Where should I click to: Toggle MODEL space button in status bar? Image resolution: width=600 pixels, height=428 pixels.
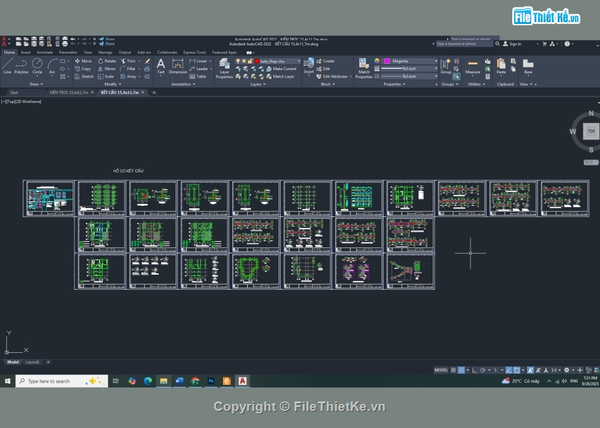point(441,370)
